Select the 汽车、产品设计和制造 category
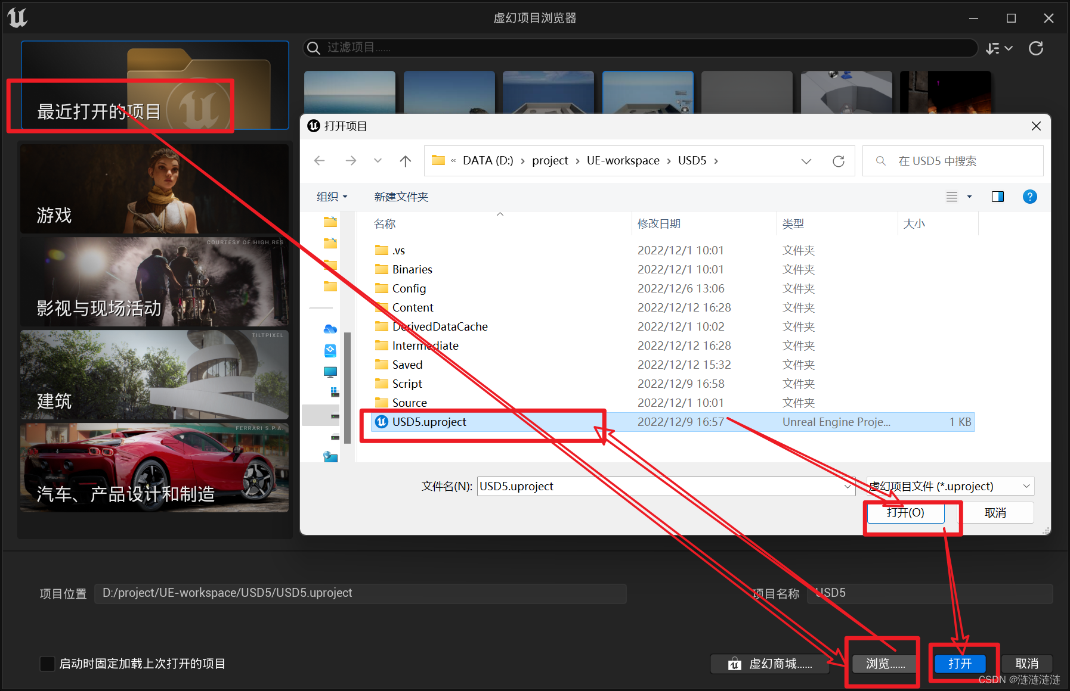The image size is (1070, 691). 155,468
